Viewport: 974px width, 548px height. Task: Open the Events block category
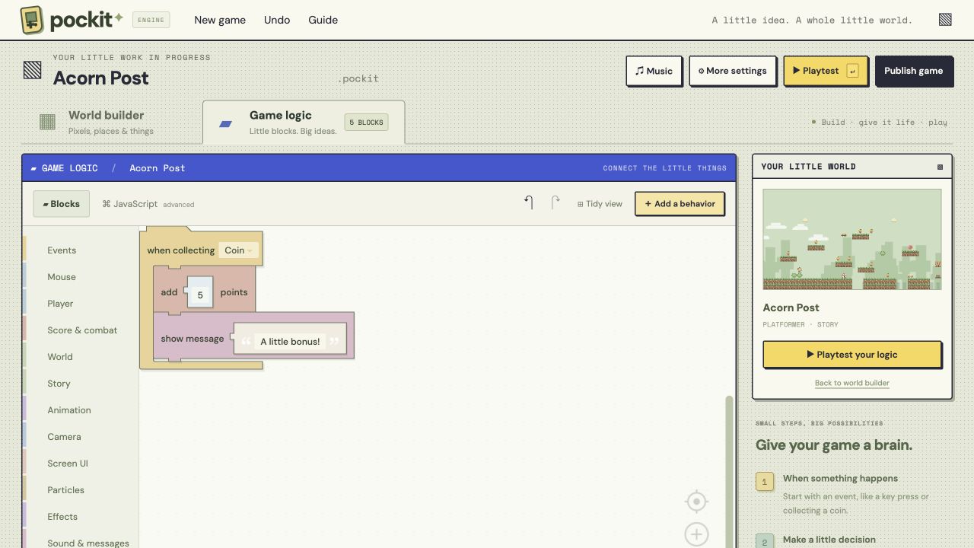point(62,250)
